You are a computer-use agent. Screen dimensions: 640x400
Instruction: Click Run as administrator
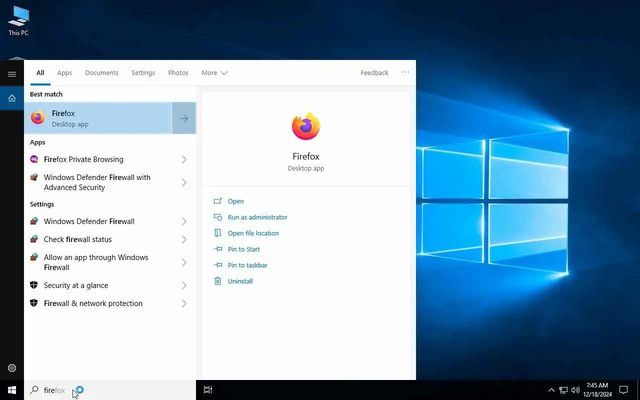pos(257,217)
